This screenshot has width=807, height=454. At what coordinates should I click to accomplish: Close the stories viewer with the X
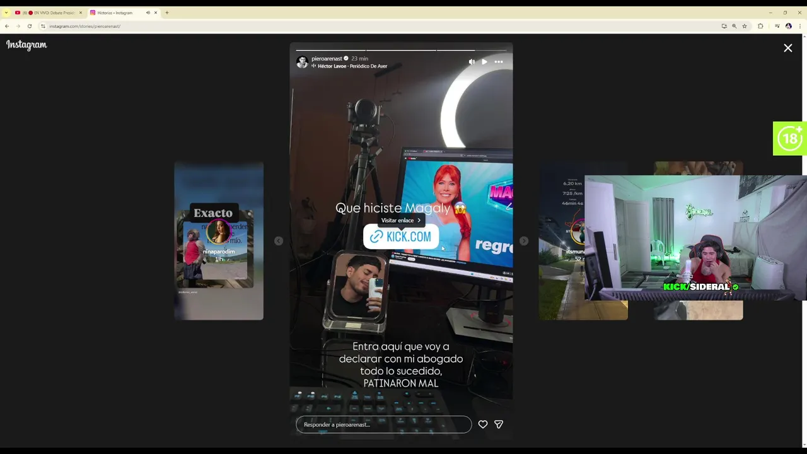coord(788,48)
